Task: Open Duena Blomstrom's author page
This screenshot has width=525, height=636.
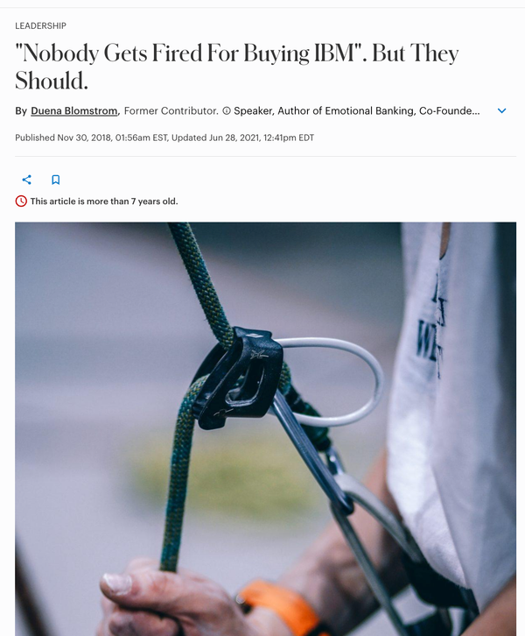Action: coord(74,110)
